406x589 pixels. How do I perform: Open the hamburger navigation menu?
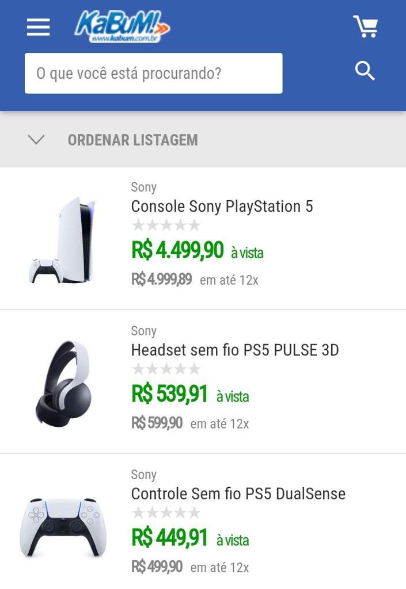click(x=38, y=26)
